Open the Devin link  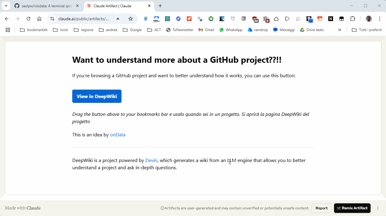pyautogui.click(x=151, y=160)
